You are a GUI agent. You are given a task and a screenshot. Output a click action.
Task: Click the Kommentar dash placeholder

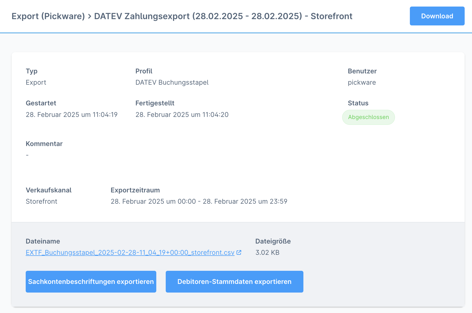[27, 155]
